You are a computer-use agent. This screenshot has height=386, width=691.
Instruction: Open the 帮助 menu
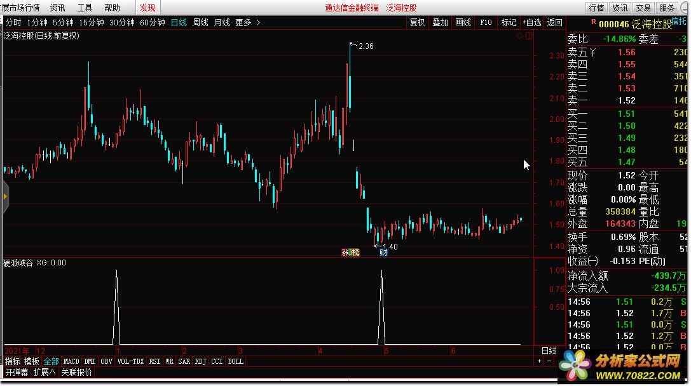pyautogui.click(x=112, y=8)
